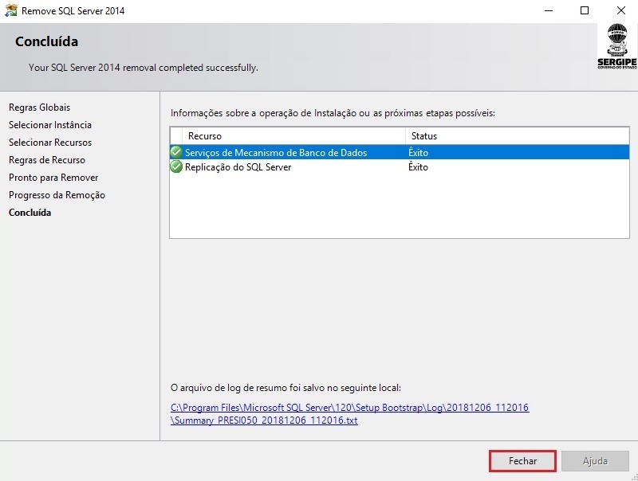Minimize the Remove SQL Server 2014 window

[x=548, y=11]
